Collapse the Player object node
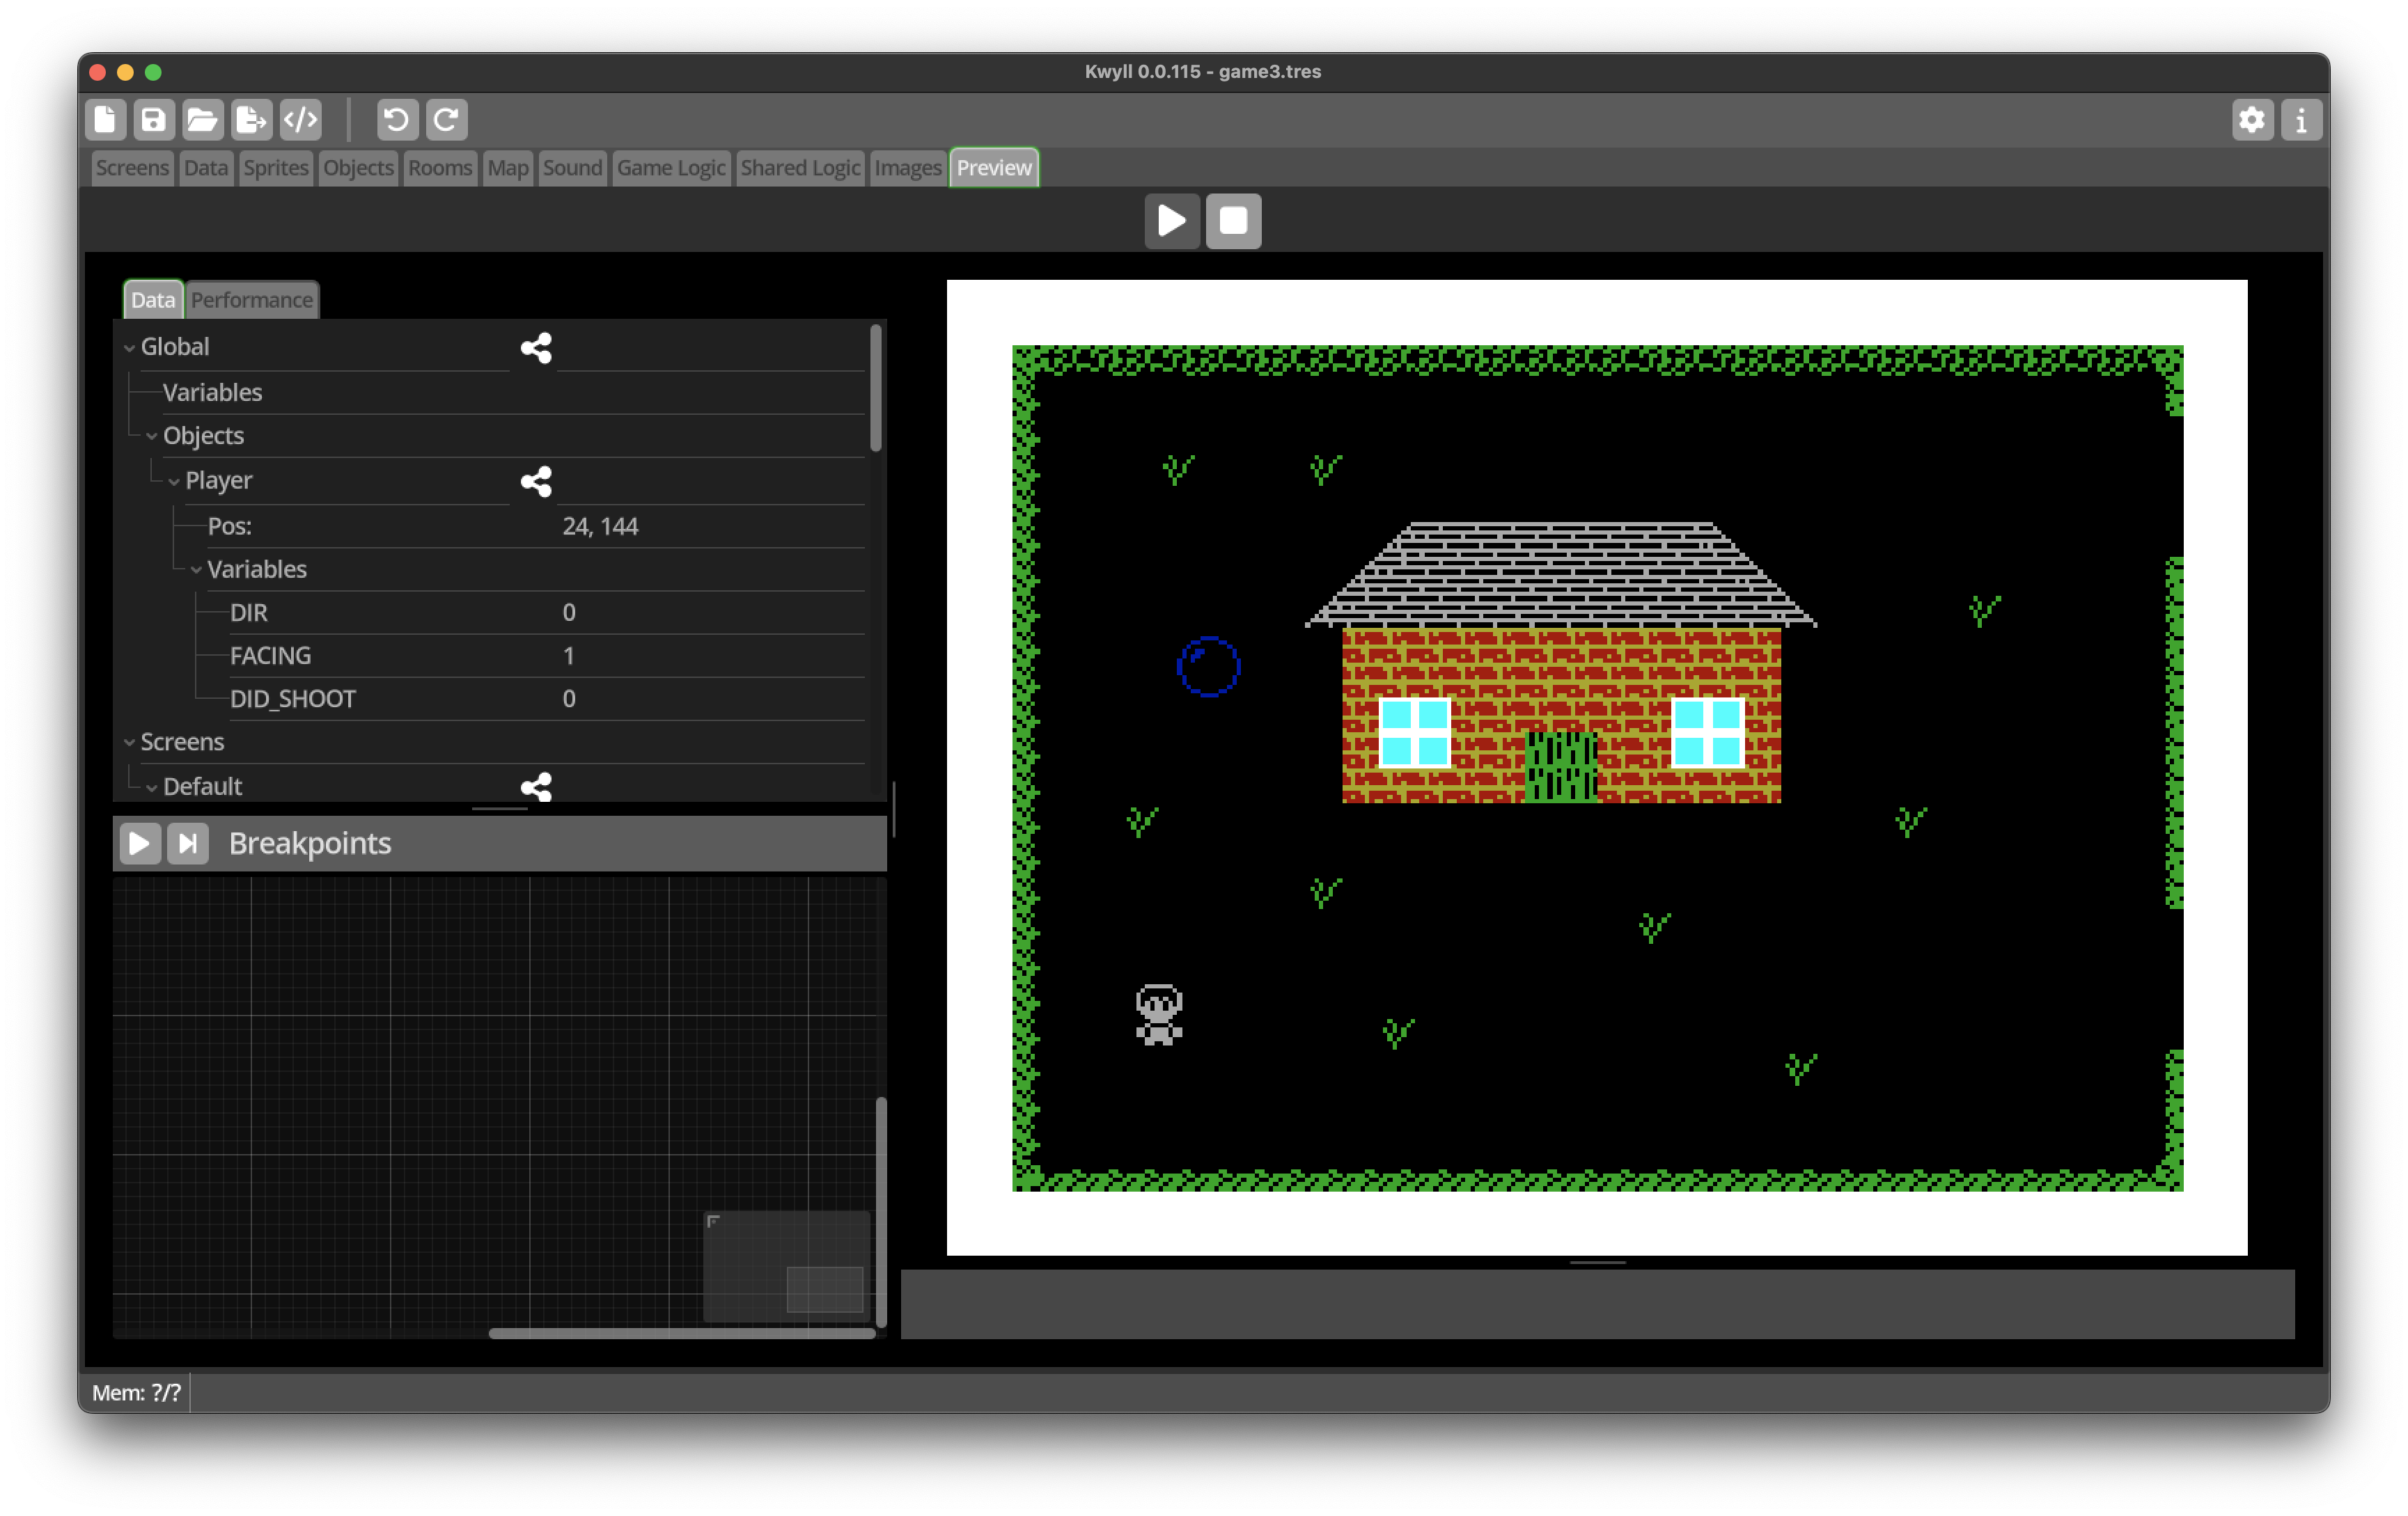The image size is (2408, 1516). click(x=174, y=482)
